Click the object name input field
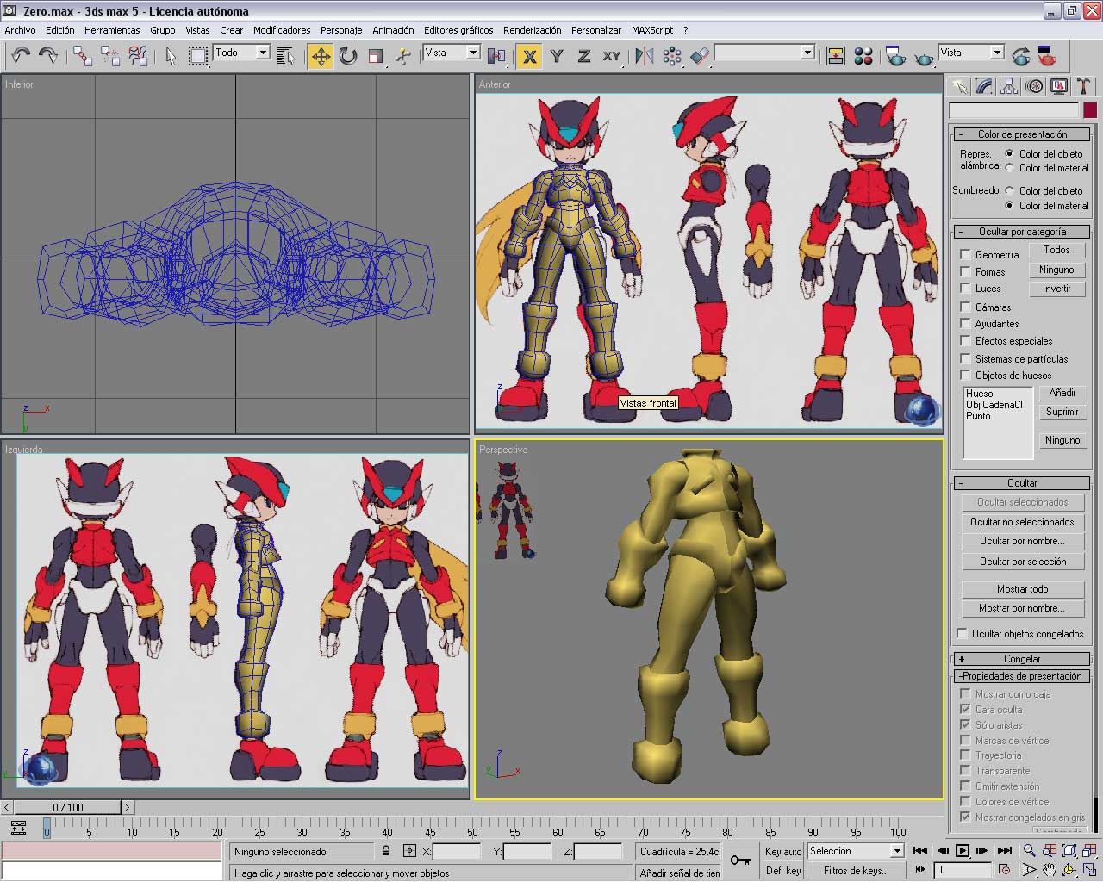This screenshot has height=882, width=1103. point(1014,110)
